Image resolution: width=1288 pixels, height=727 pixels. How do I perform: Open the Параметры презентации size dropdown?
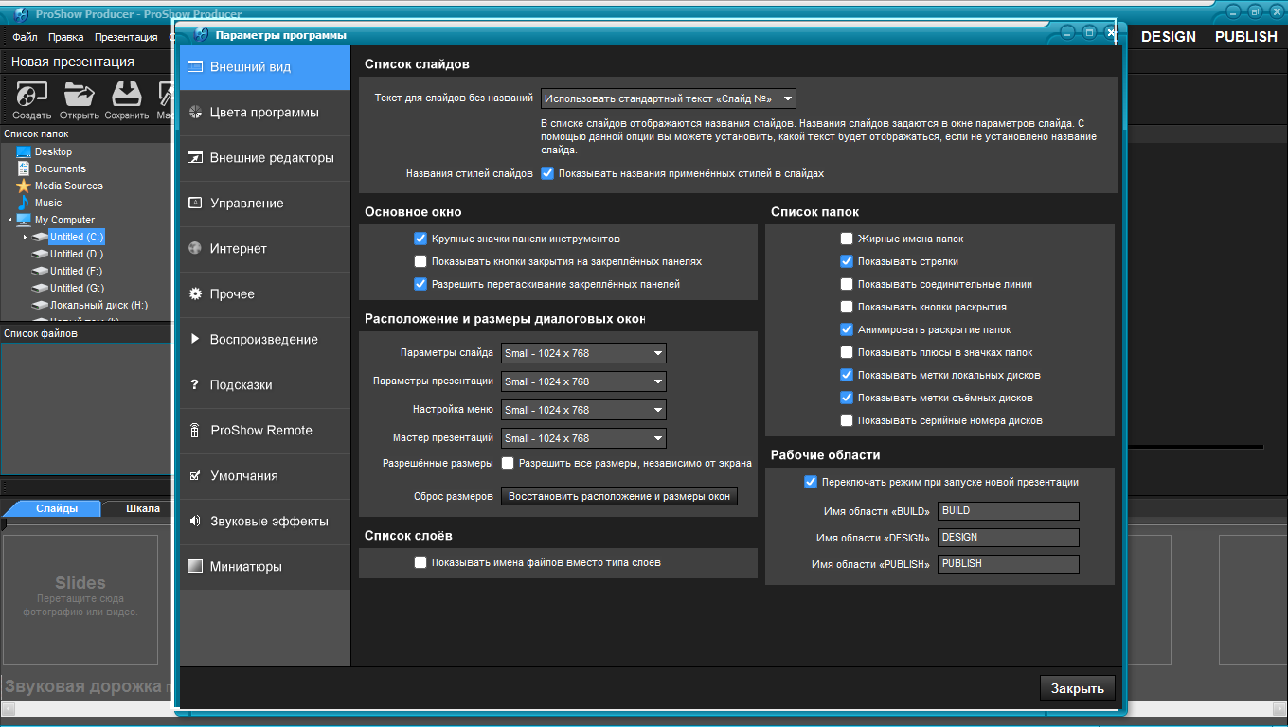583,381
